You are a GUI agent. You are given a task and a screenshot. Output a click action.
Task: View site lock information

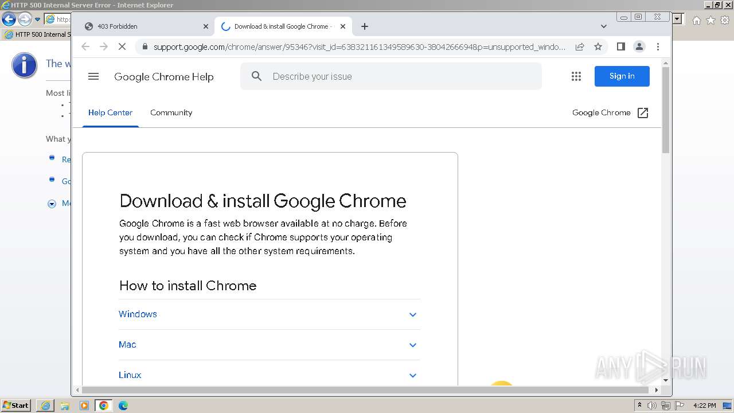pos(145,46)
